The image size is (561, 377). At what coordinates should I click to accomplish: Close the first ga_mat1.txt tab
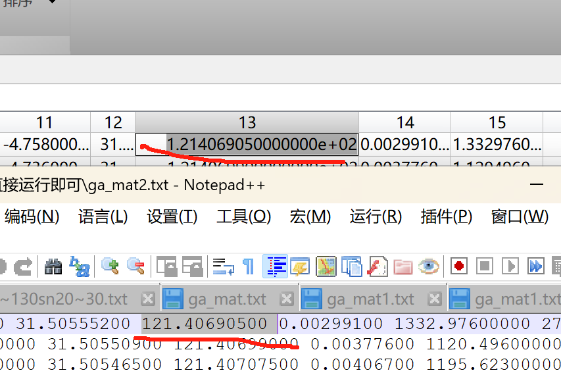pyautogui.click(x=434, y=299)
